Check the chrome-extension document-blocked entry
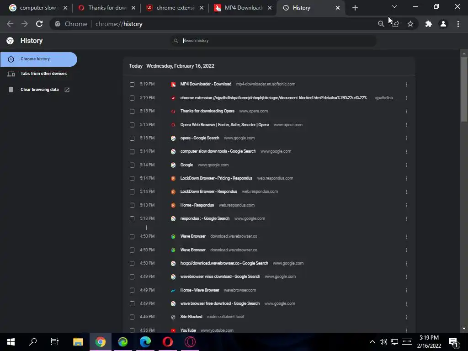 pyautogui.click(x=132, y=98)
